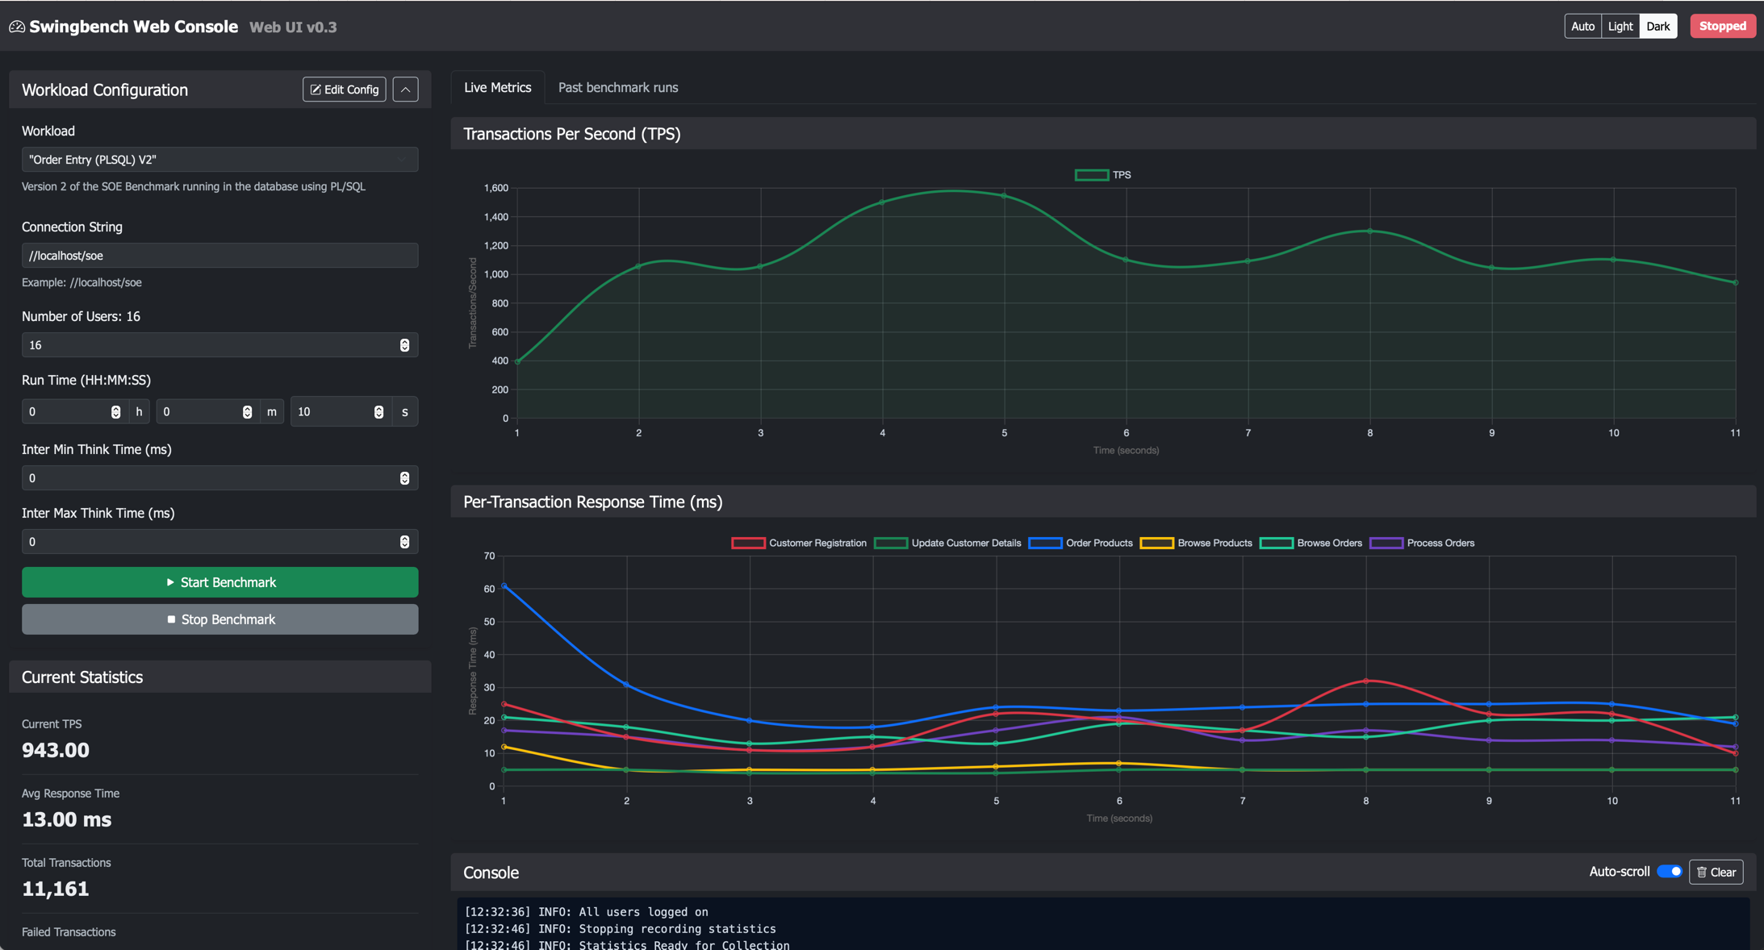The image size is (1764, 950).
Task: Disable Auto-scroll in the Console
Action: coord(1669,871)
